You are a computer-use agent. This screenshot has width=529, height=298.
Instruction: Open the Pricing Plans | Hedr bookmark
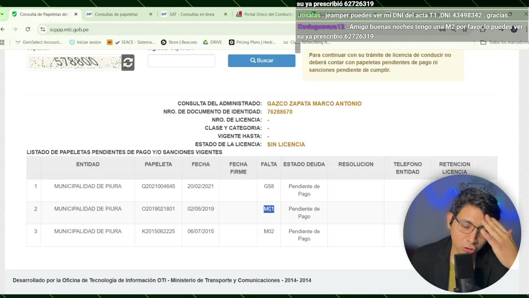point(252,42)
